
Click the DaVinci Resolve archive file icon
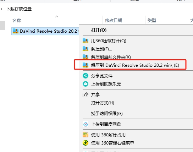[x=16, y=31]
